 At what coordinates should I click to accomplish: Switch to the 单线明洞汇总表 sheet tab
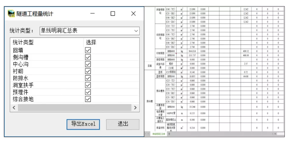coord(159,134)
